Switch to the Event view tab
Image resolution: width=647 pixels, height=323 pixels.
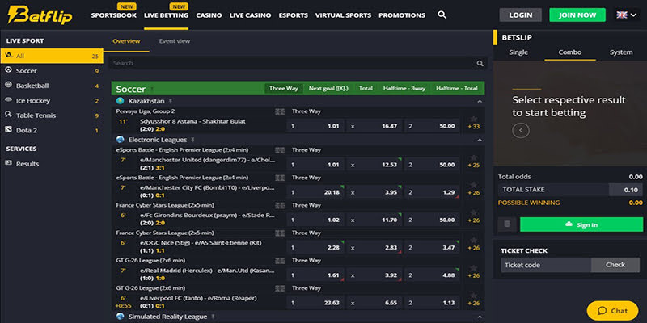click(x=174, y=40)
